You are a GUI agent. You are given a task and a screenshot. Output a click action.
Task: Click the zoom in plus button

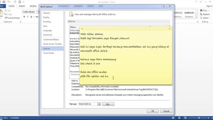tap(208, 118)
